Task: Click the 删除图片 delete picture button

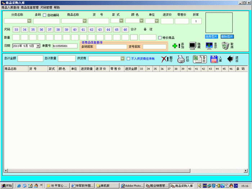Action: [227, 37]
